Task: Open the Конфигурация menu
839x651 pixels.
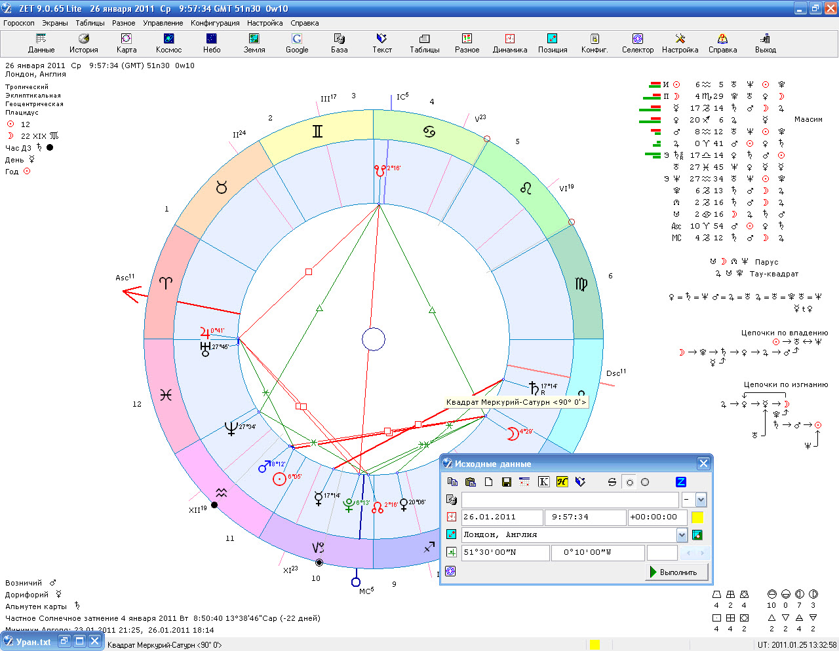Action: [215, 23]
